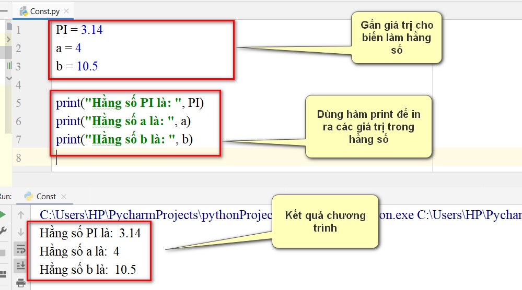Open run settings via wrench icon
Screen dimensions: 522x290
point(3,231)
